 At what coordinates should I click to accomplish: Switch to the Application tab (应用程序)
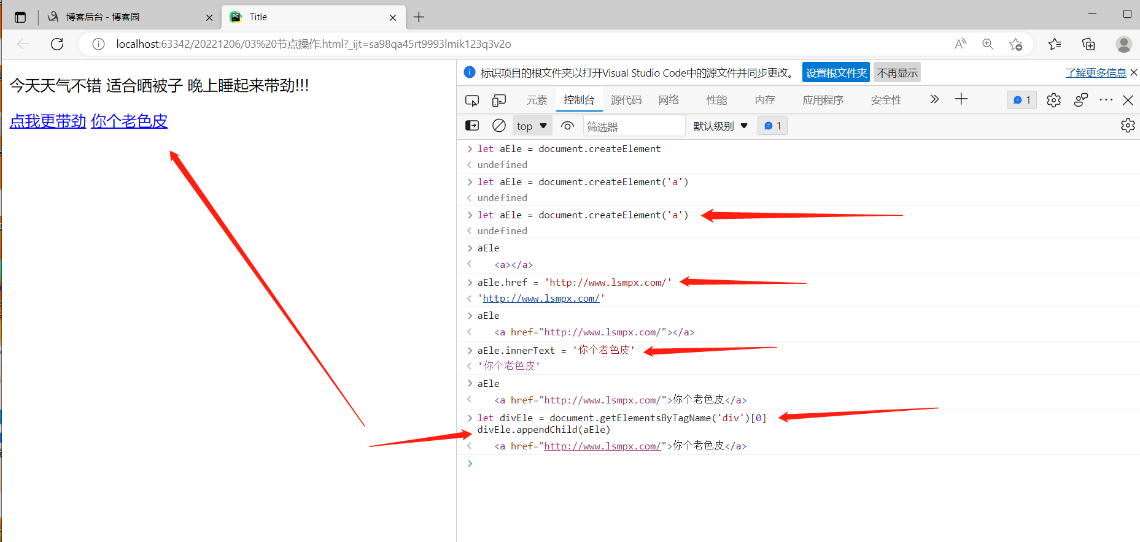click(823, 100)
